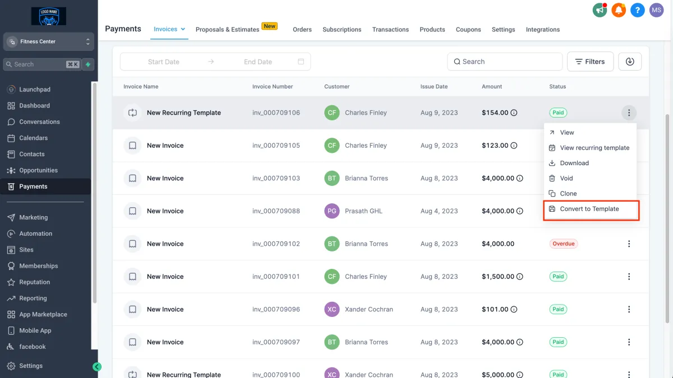This screenshot has width=673, height=378.
Task: Expand the Invoices tab dropdown chevron
Action: click(x=182, y=29)
